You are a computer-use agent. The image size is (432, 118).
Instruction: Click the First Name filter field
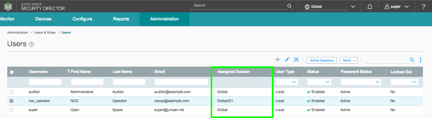87,82
